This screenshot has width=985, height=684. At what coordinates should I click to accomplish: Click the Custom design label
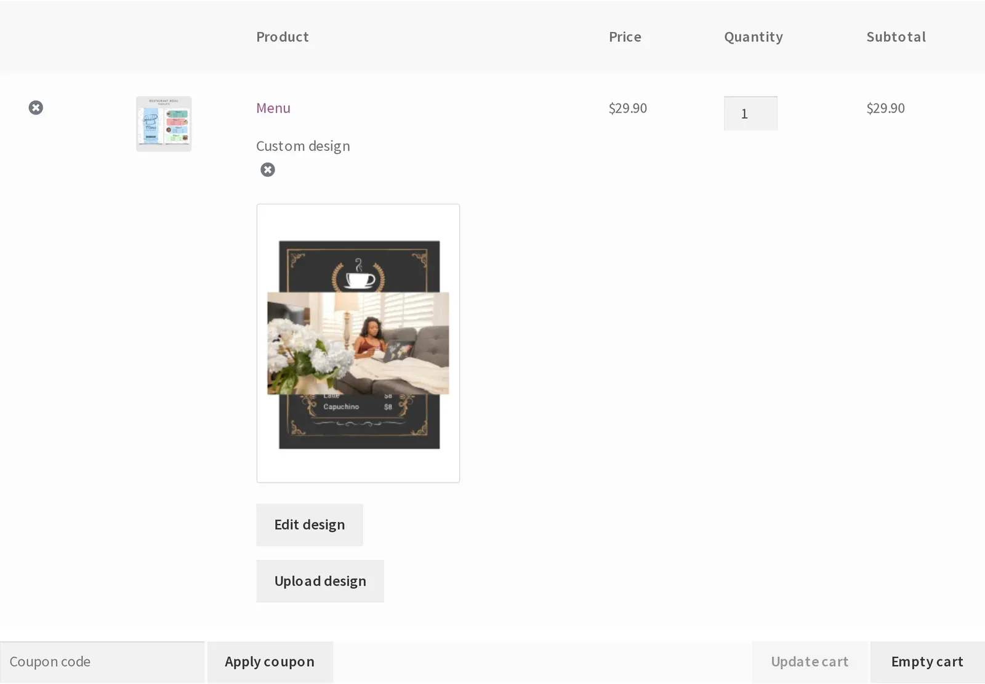(303, 147)
